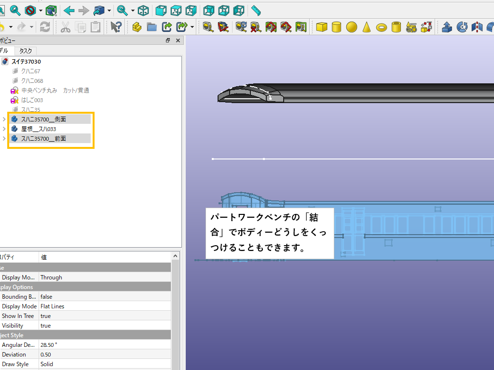494x370 pixels.
Task: Select スハニ35700__前面 in model tree
Action: (x=43, y=139)
